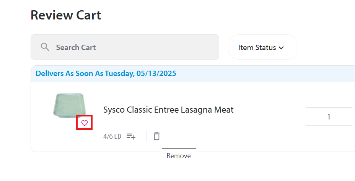The height and width of the screenshot is (181, 355).
Task: Click the Item Status chevron arrow
Action: pos(282,48)
